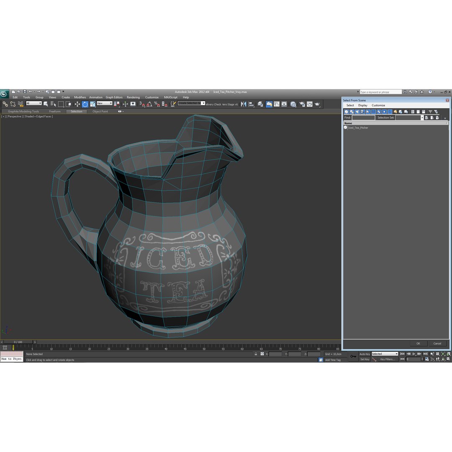Screen dimensions: 452x452
Task: Open the Rendered Frame Window
Action: 310,104
